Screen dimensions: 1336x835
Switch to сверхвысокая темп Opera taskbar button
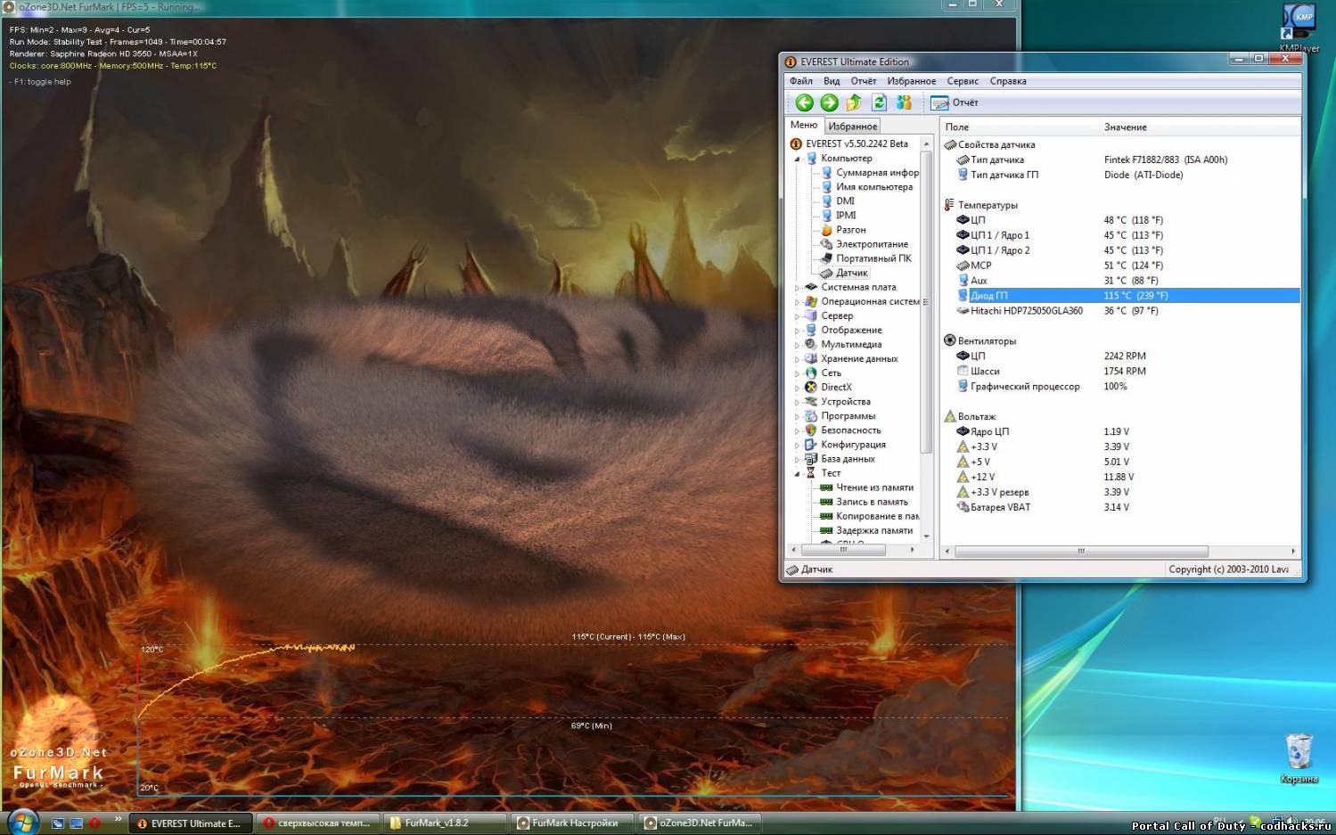(x=317, y=823)
